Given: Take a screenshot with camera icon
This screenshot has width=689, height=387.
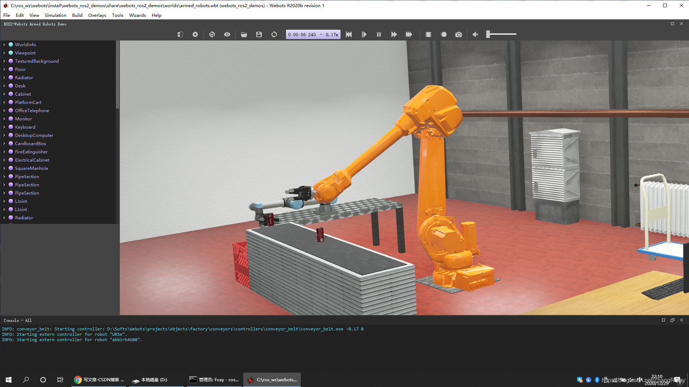Looking at the screenshot, I should coord(459,34).
